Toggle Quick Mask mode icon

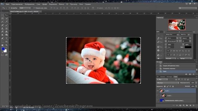pyautogui.click(x=2, y=55)
